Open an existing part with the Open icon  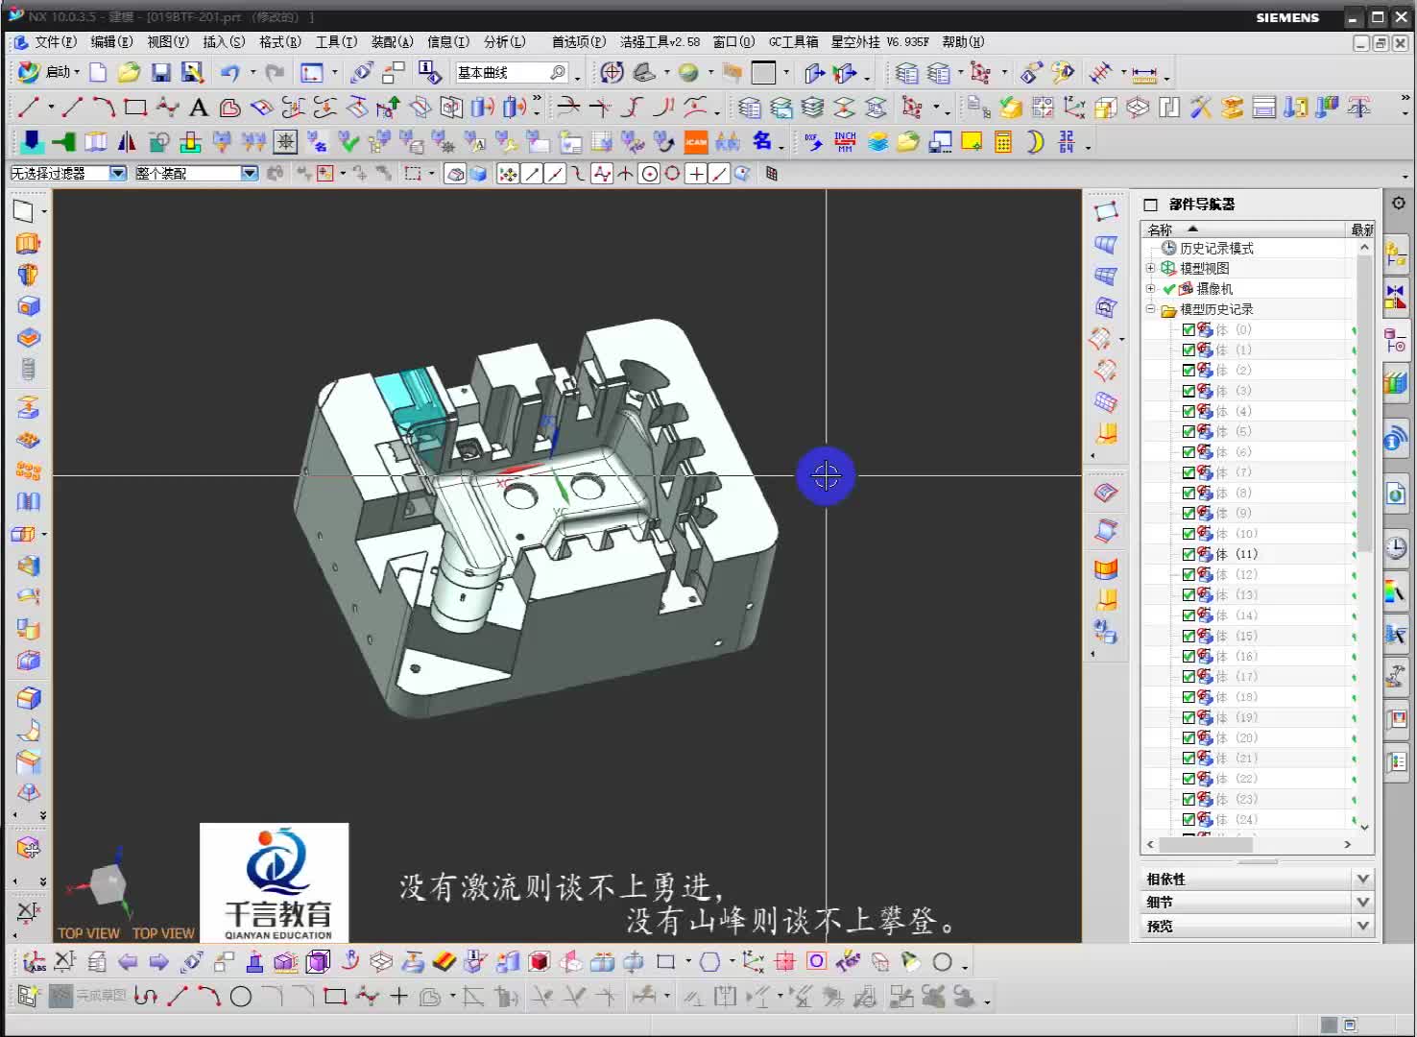pos(129,72)
